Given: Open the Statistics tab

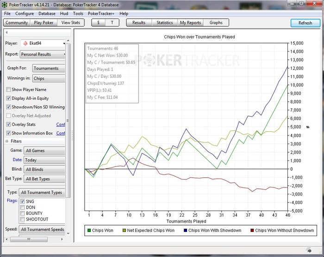Looking at the screenshot, I should pos(165,23).
